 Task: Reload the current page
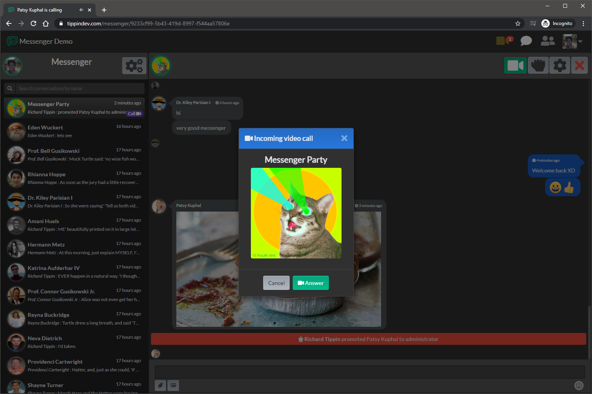point(33,23)
